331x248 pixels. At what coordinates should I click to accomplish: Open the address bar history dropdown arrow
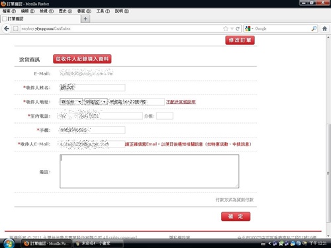pyautogui.click(x=232, y=28)
